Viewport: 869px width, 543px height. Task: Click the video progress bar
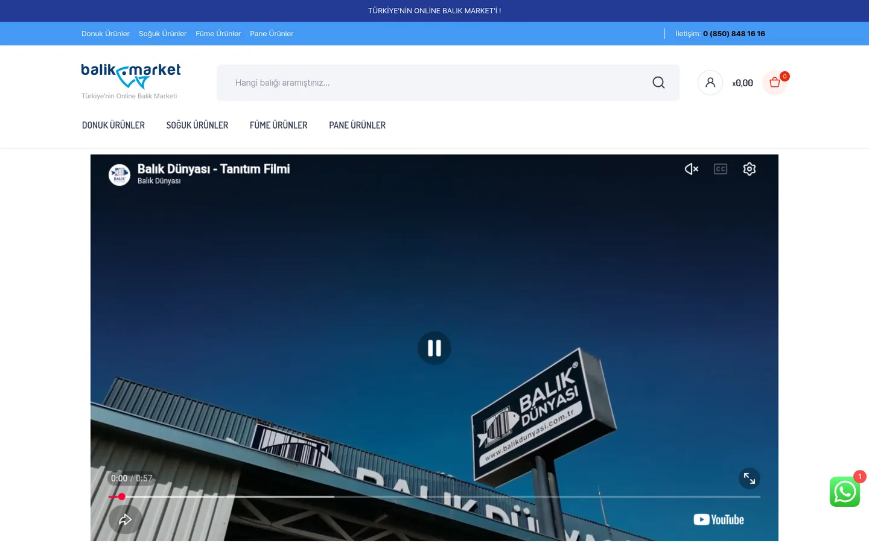click(x=434, y=497)
